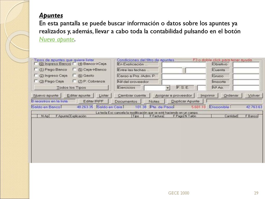Click the F Banco column header
This screenshot has height=199, width=265.
tap(248, 116)
